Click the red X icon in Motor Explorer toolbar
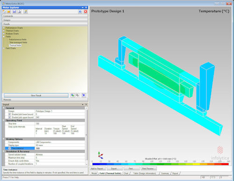This screenshot has width=234, height=181. pyautogui.click(x=86, y=12)
